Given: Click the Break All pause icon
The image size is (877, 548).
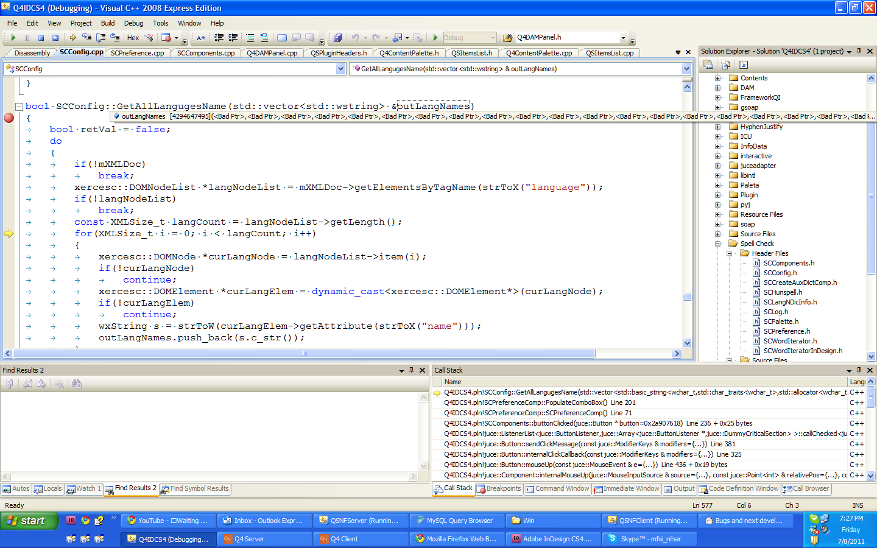Looking at the screenshot, I should coord(27,38).
